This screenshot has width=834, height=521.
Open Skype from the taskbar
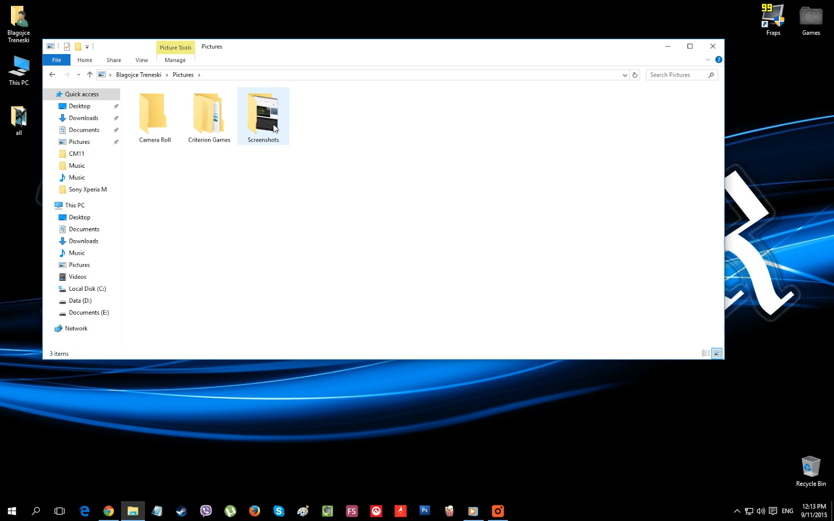click(x=279, y=511)
